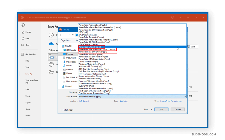Click the Save button in dialog
This screenshot has height=140, width=225.
tap(161, 109)
